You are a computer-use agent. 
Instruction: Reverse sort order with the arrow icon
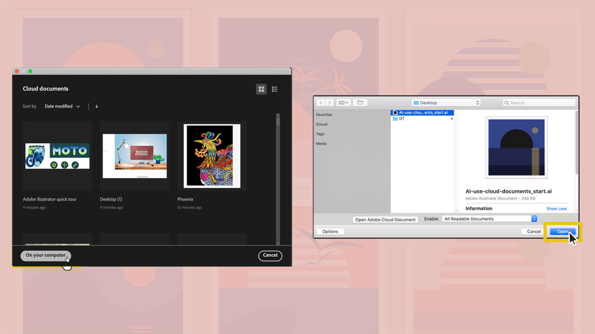(97, 106)
